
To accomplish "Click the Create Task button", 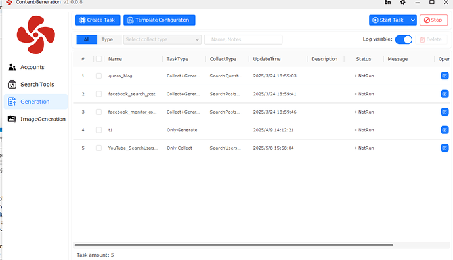I will [98, 20].
